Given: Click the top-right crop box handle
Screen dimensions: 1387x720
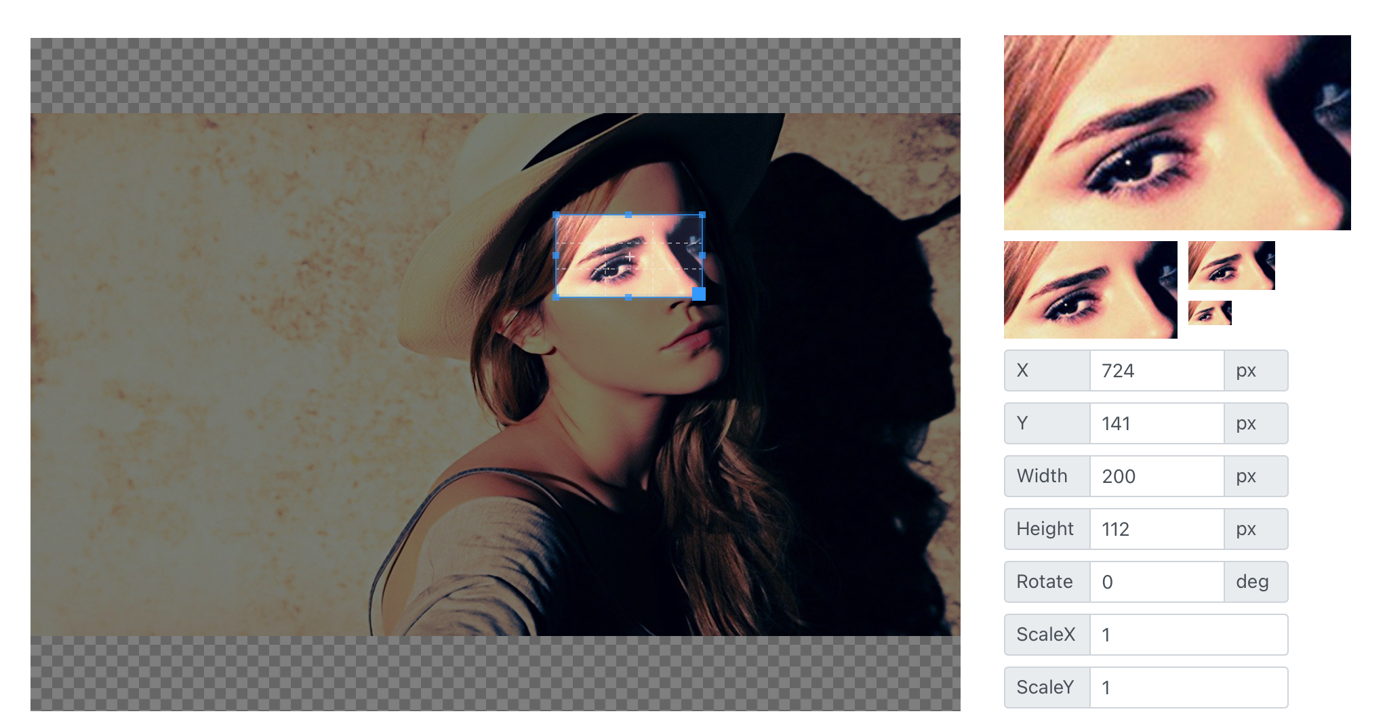Looking at the screenshot, I should (x=702, y=215).
